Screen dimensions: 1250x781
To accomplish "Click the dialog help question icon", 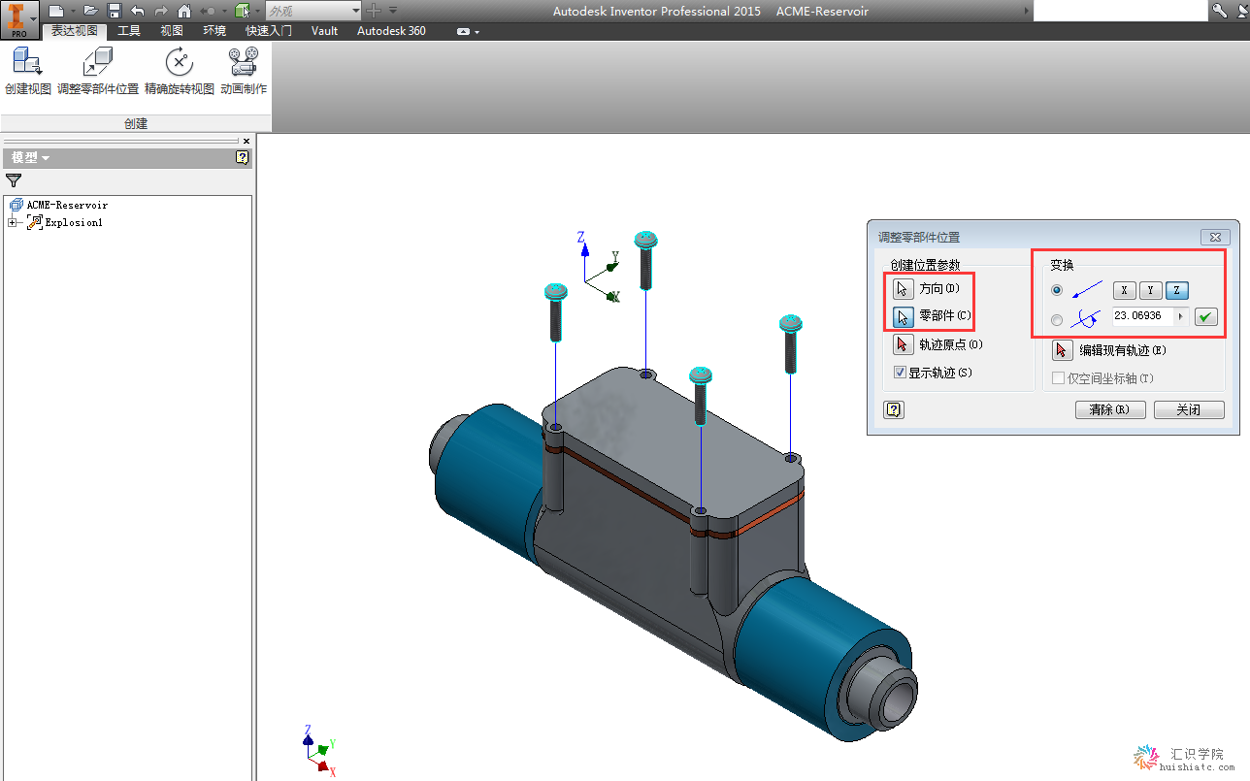I will (894, 409).
